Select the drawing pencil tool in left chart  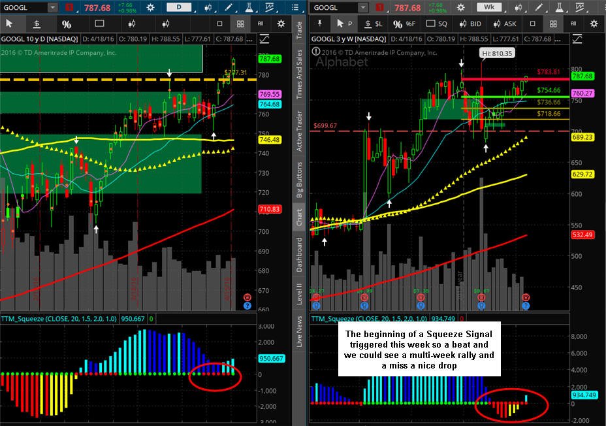[229, 7]
